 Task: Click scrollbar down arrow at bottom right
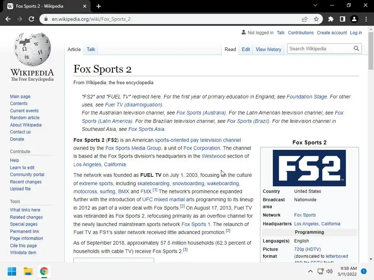coord(371,259)
